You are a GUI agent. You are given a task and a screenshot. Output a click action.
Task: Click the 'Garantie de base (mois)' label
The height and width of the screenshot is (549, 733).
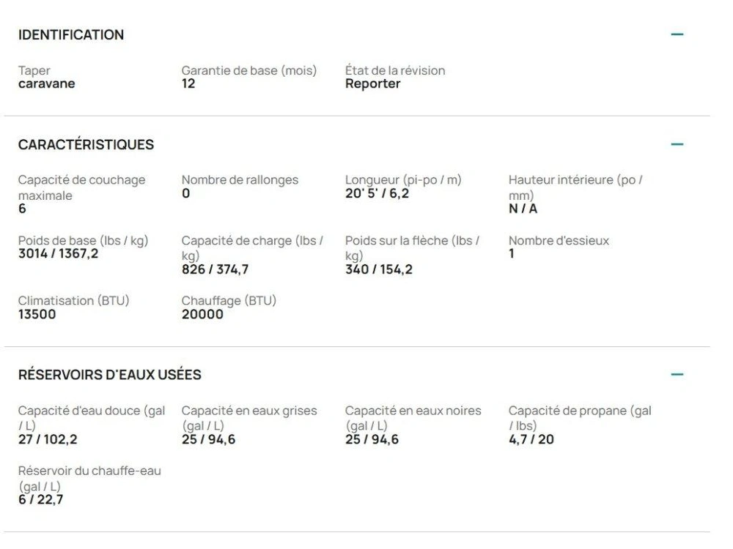[x=249, y=70]
